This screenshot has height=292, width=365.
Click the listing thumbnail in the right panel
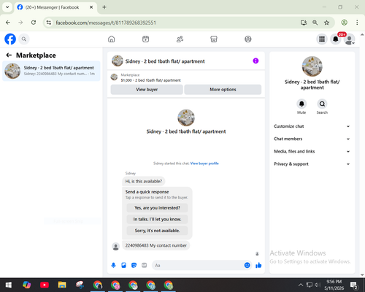312,66
